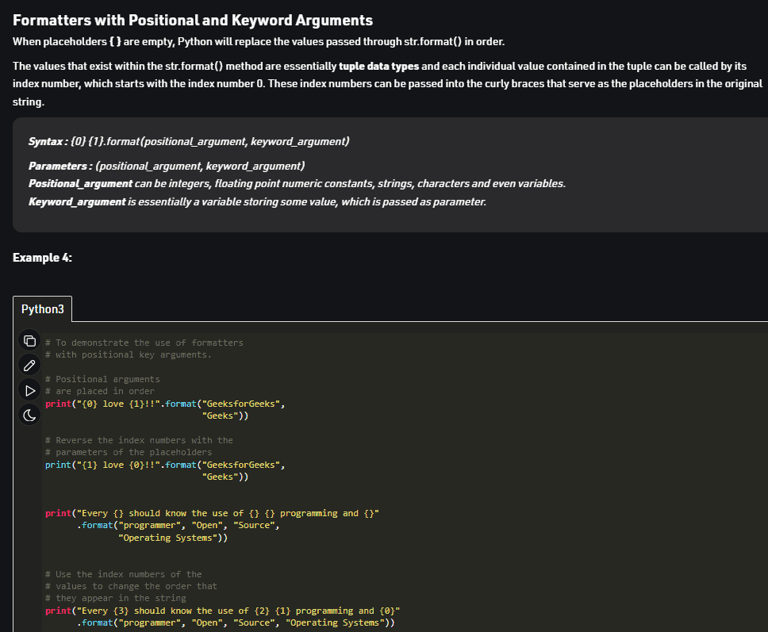Click the comment "# Reverse the index numbers with the"
The height and width of the screenshot is (632, 768).
(139, 440)
